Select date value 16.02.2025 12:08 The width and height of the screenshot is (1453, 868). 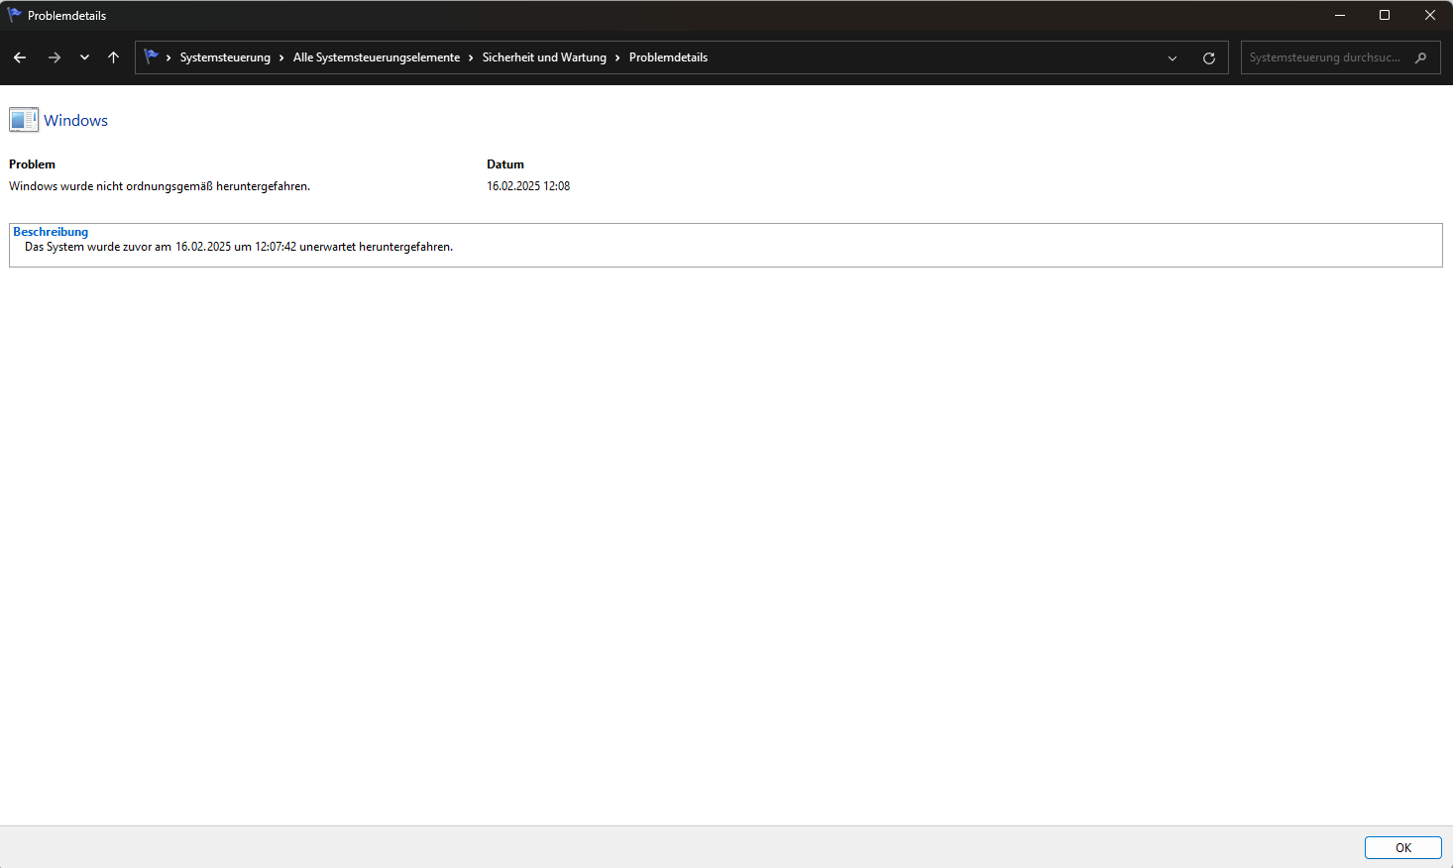528,186
